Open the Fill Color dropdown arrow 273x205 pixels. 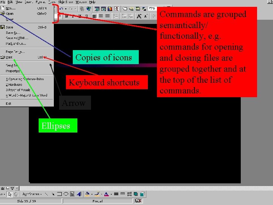(x=92, y=194)
